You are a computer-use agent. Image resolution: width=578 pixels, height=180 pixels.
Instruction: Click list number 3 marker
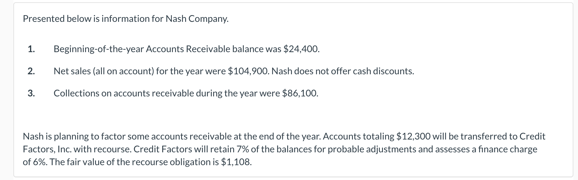(x=31, y=93)
